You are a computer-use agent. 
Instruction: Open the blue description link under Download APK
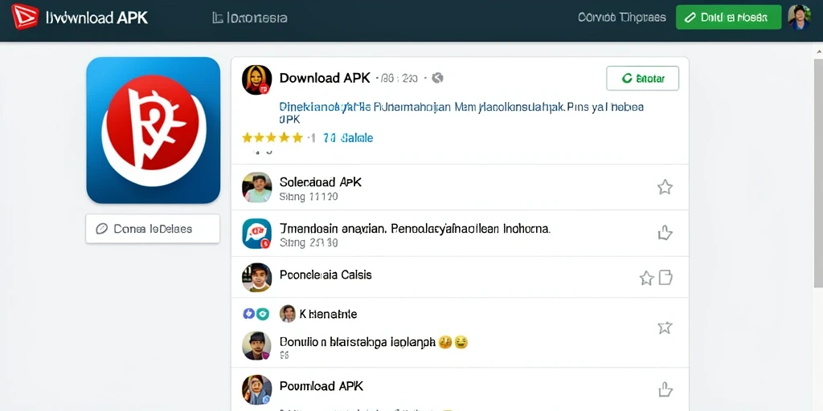pos(461,112)
